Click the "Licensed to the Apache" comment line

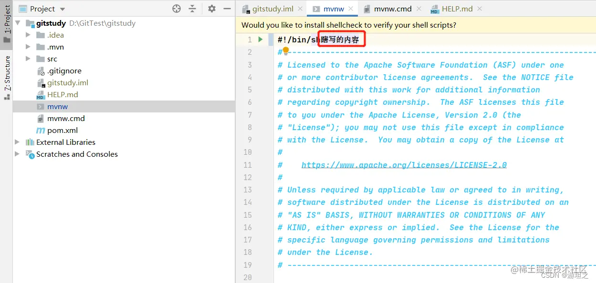tap(421, 65)
